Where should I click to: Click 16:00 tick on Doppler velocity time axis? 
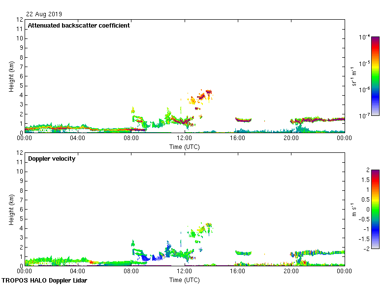[238, 272]
